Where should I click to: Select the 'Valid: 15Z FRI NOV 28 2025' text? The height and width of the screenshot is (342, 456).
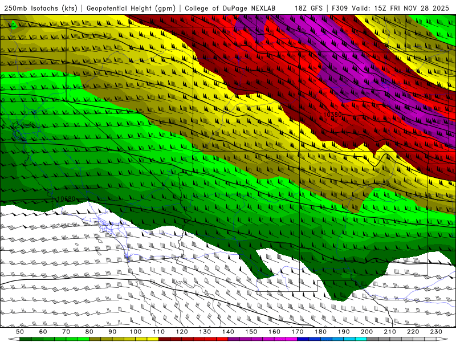pos(401,8)
